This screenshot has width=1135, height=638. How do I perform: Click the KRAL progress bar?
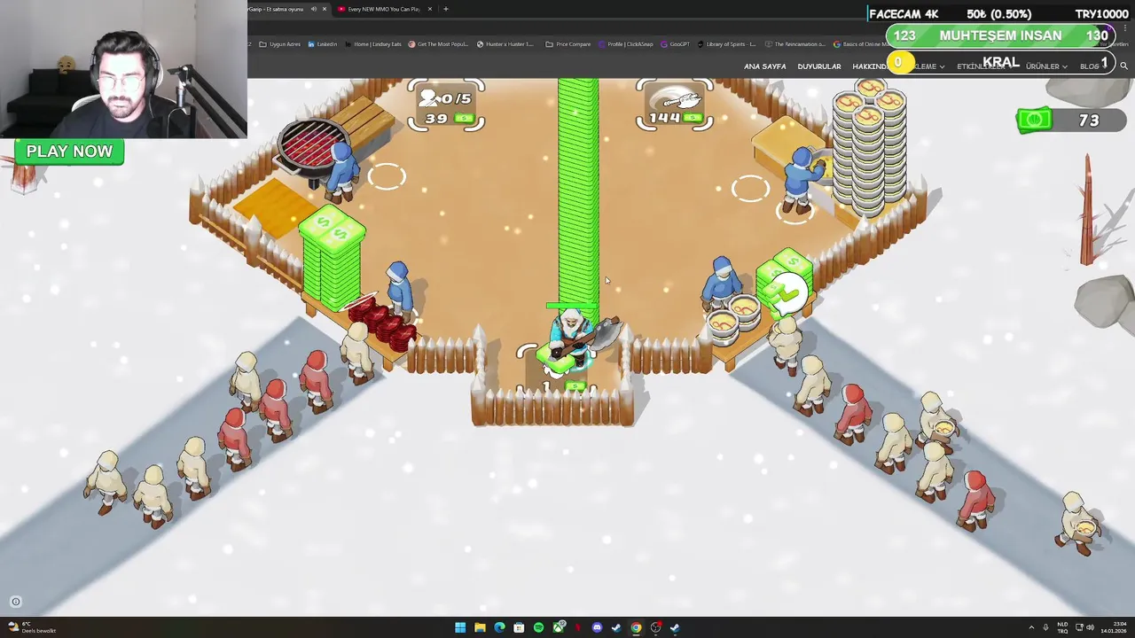click(1000, 63)
